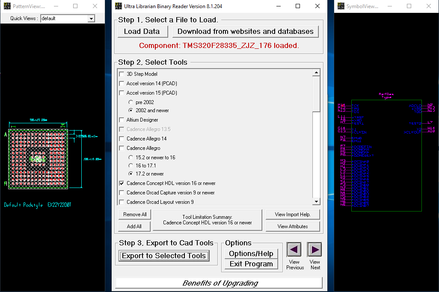Click the Add All button
Screen dimensions: 439x292
coord(135,226)
